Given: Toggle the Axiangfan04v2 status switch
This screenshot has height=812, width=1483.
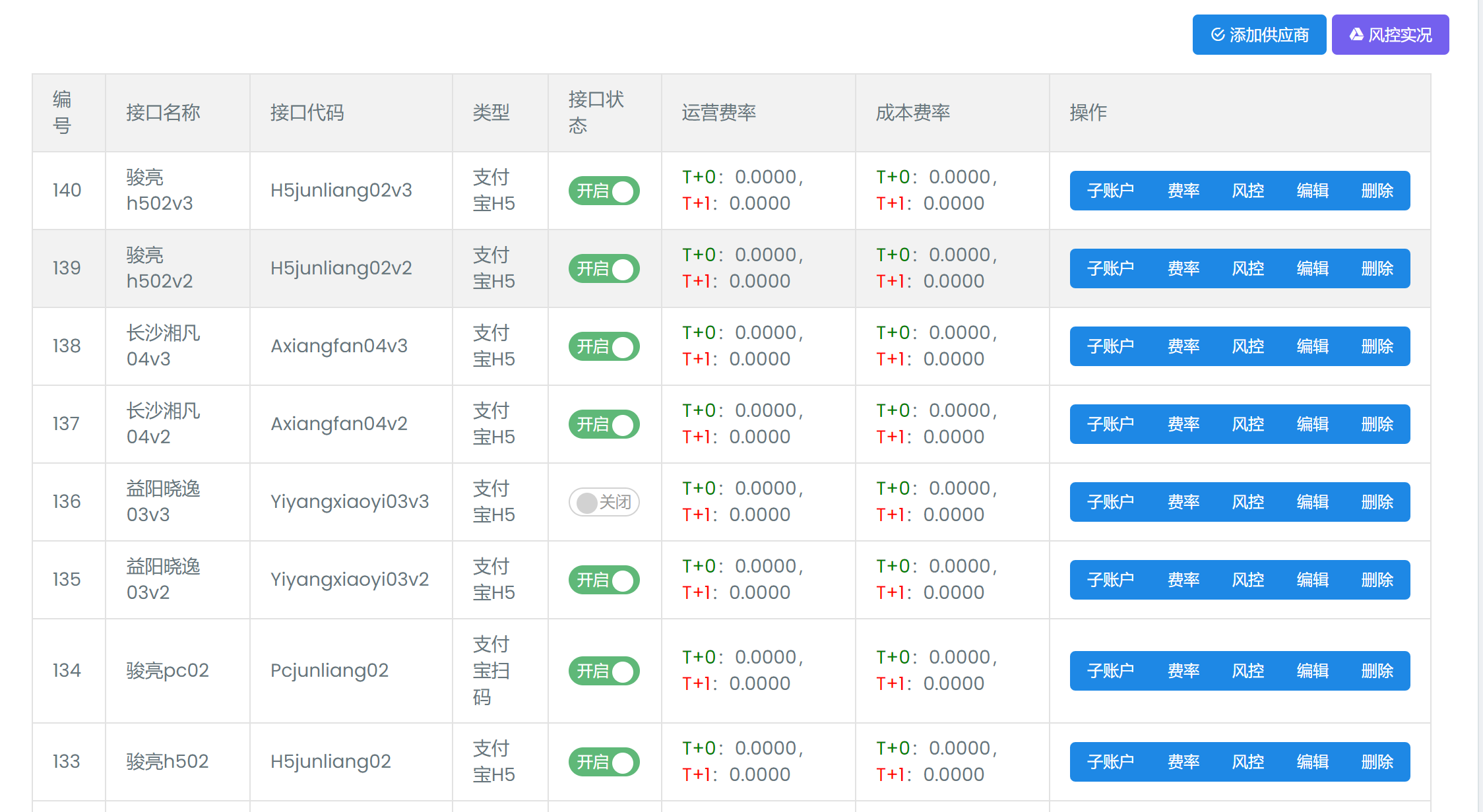Looking at the screenshot, I should pos(604,424).
